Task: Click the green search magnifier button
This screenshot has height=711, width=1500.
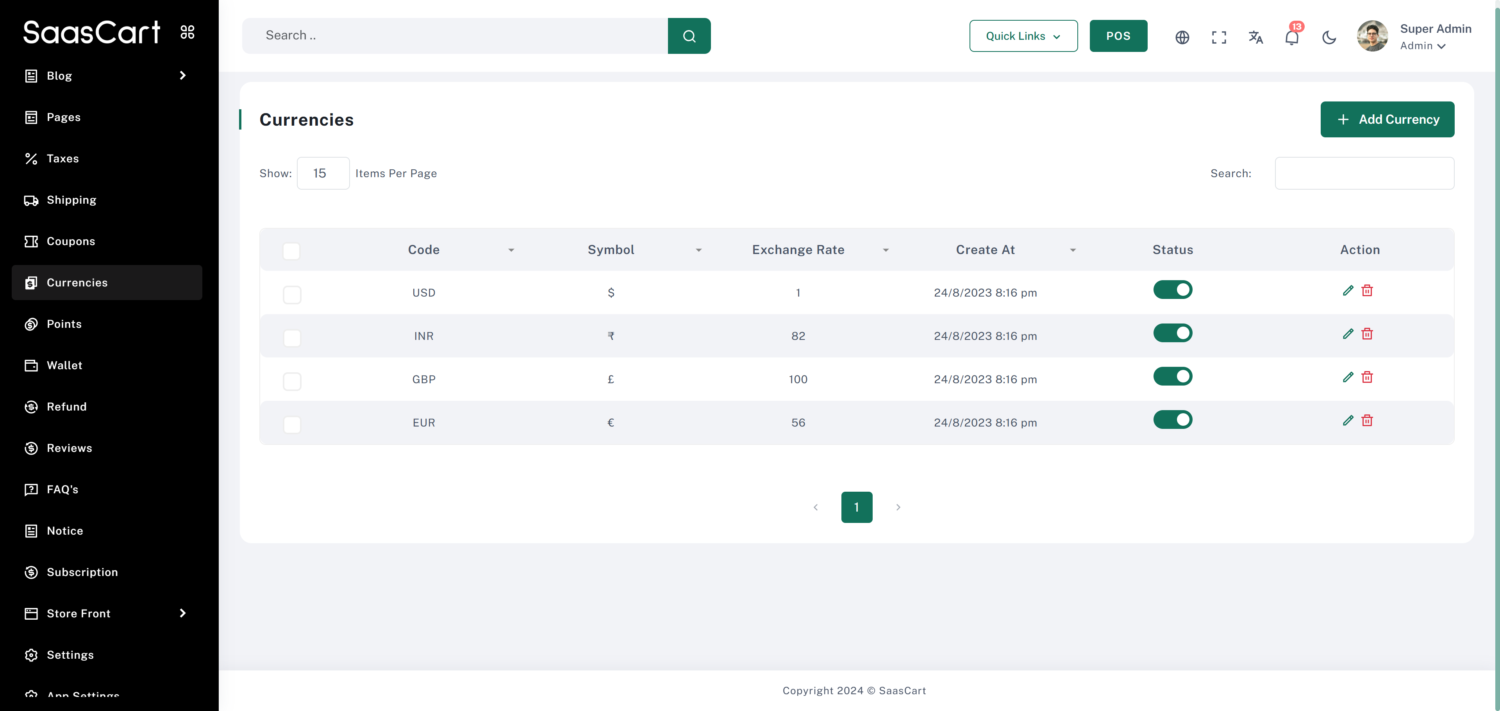Action: (689, 36)
